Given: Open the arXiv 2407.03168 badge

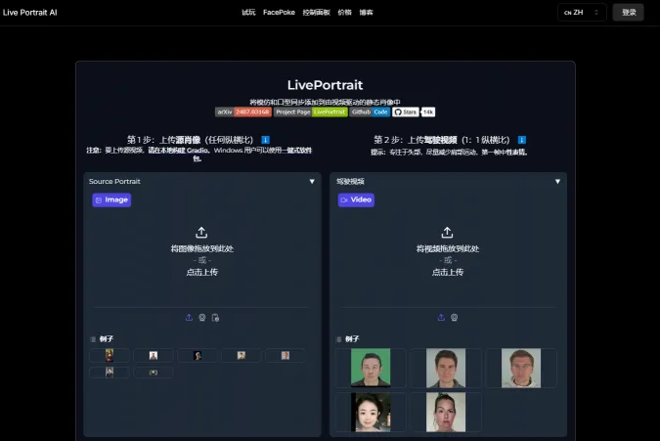Looking at the screenshot, I should (243, 111).
